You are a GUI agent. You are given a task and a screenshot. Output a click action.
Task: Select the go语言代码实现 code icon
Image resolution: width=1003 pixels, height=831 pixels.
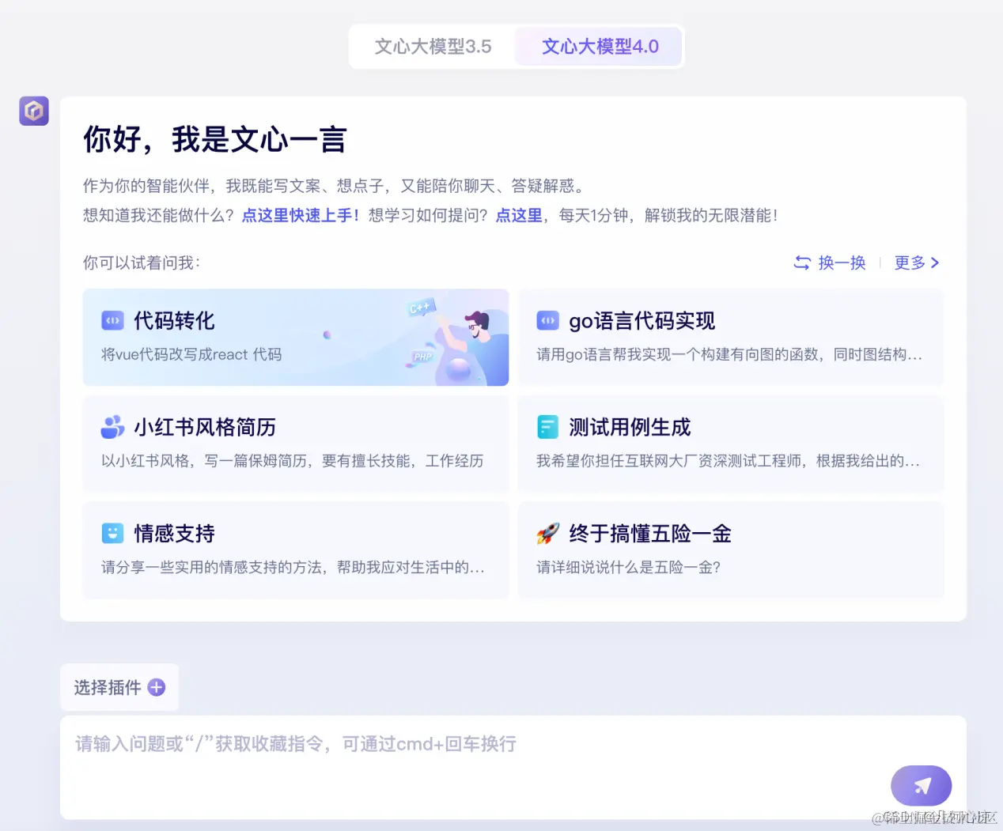point(547,320)
